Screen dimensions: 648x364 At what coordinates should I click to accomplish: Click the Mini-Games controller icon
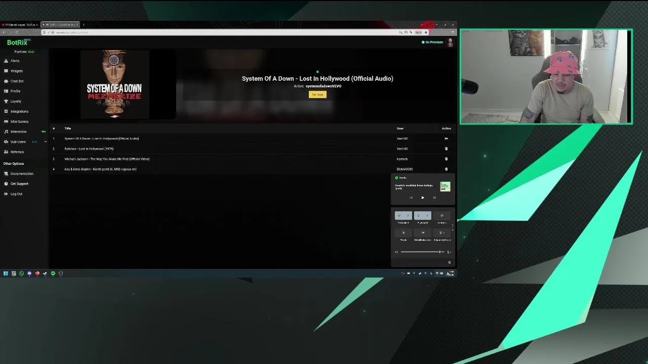(x=6, y=121)
